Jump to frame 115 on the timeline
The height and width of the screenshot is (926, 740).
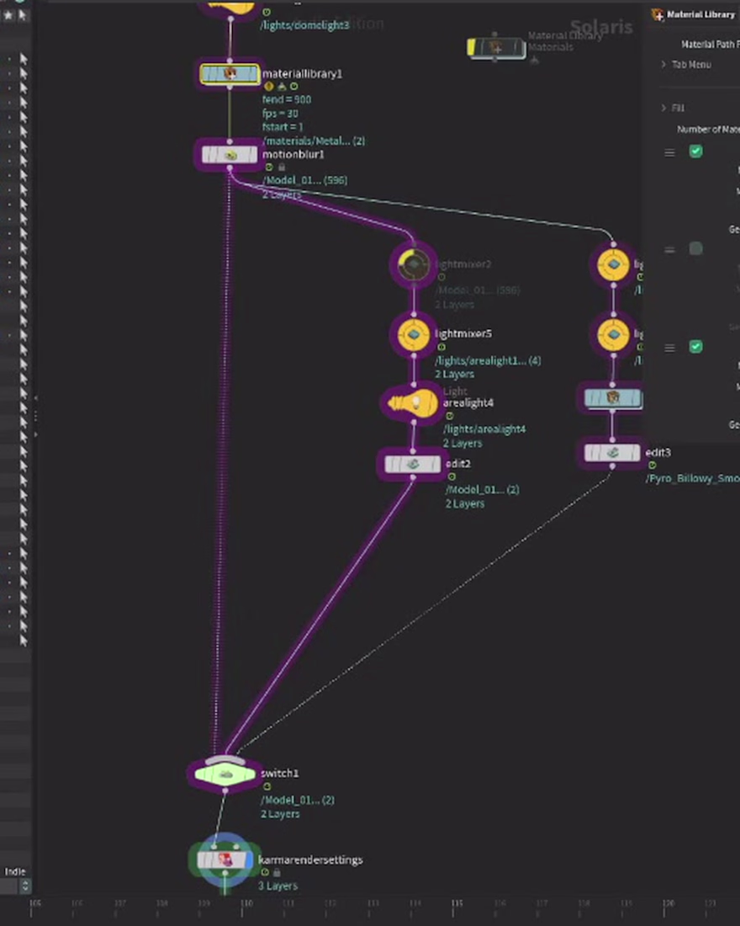pyautogui.click(x=456, y=904)
